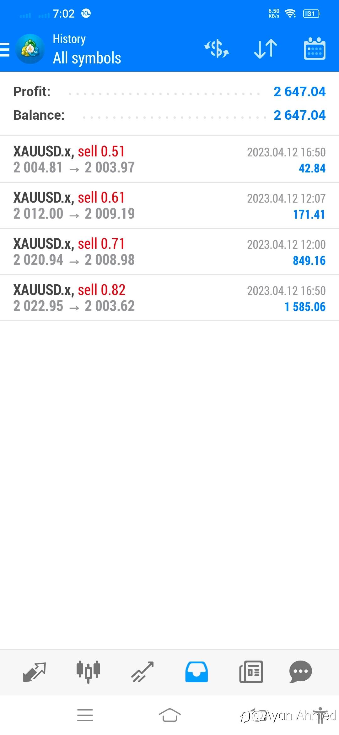Select the History inbox tab

(x=196, y=672)
